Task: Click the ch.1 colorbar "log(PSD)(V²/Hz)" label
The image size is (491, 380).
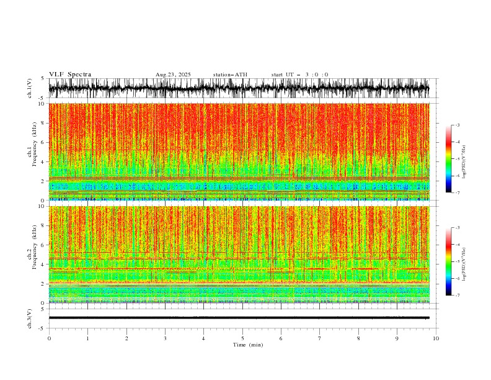Action: point(464,162)
